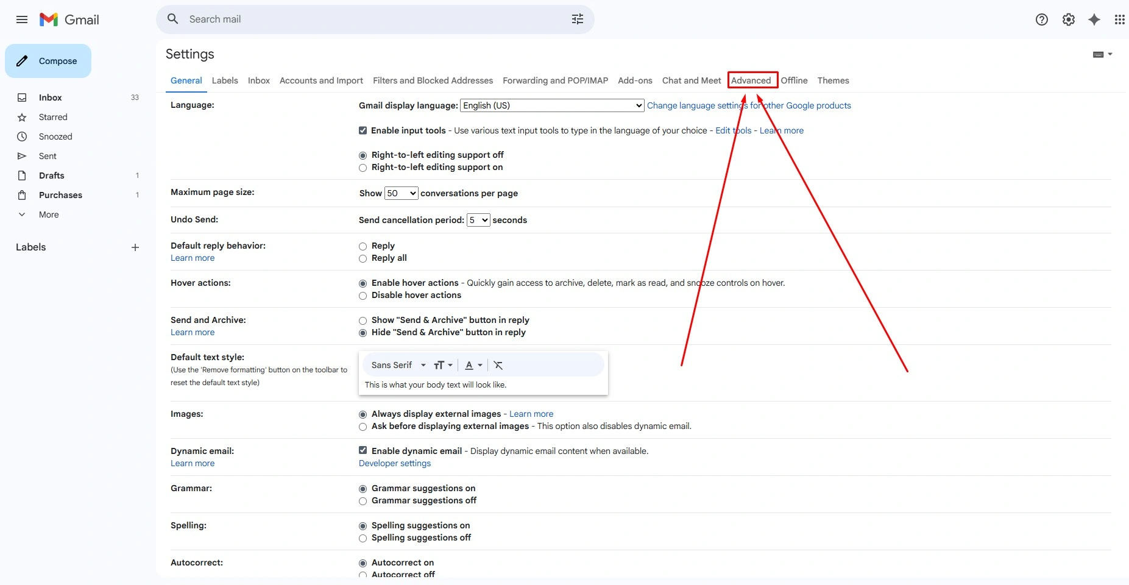Click Change language settings link
Screen dimensions: 1129x585
[749, 105]
